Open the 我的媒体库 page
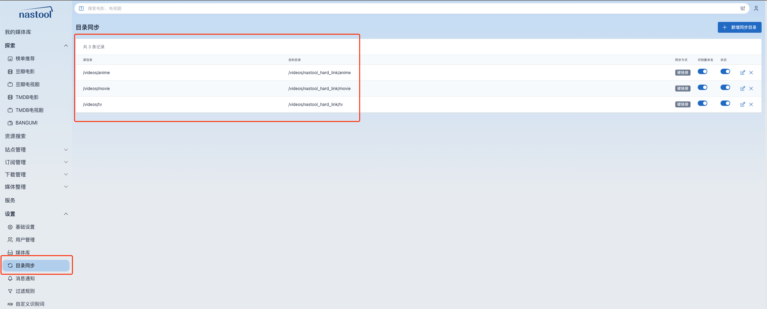The height and width of the screenshot is (309, 767). pos(18,32)
